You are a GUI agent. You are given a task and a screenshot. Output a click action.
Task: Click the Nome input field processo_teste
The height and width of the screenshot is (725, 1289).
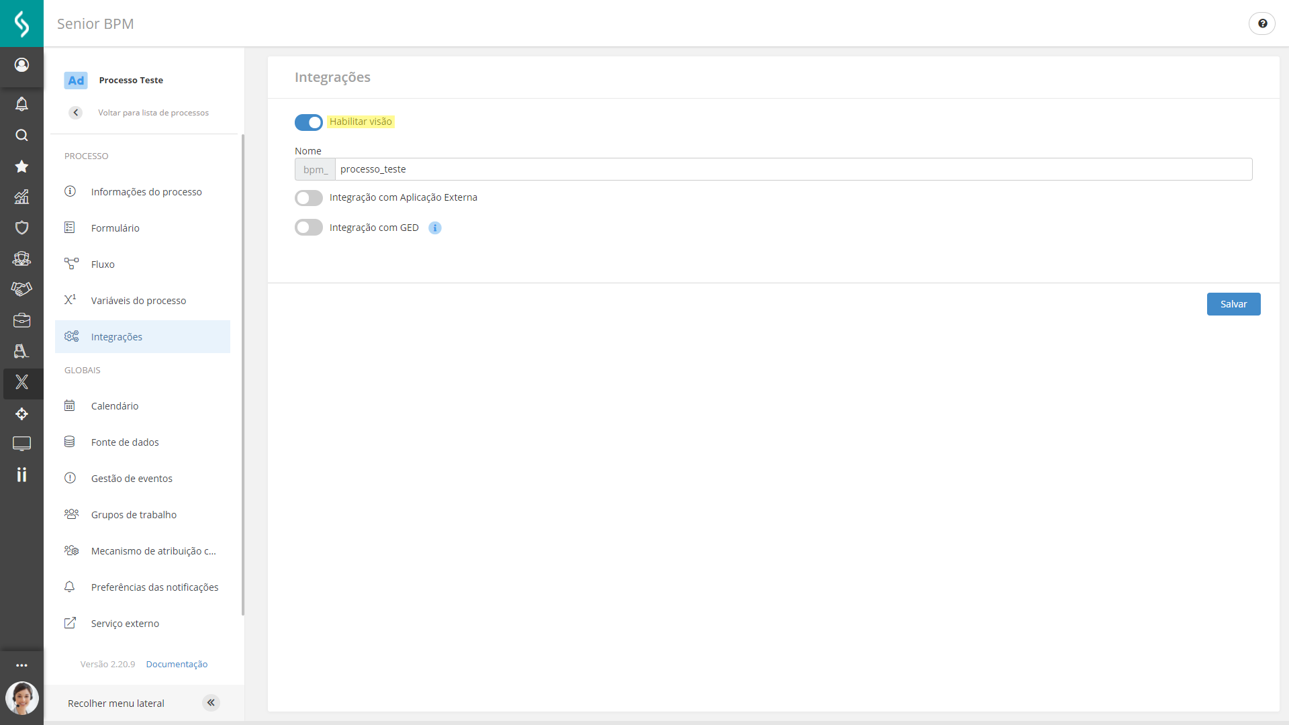click(x=792, y=169)
